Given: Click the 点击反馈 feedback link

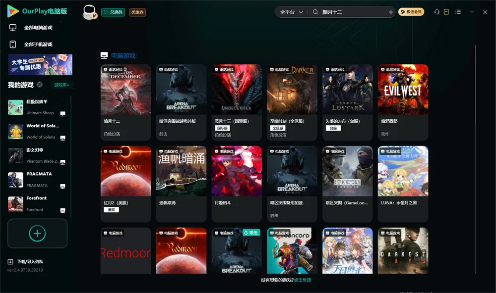Looking at the screenshot, I should 303,280.
